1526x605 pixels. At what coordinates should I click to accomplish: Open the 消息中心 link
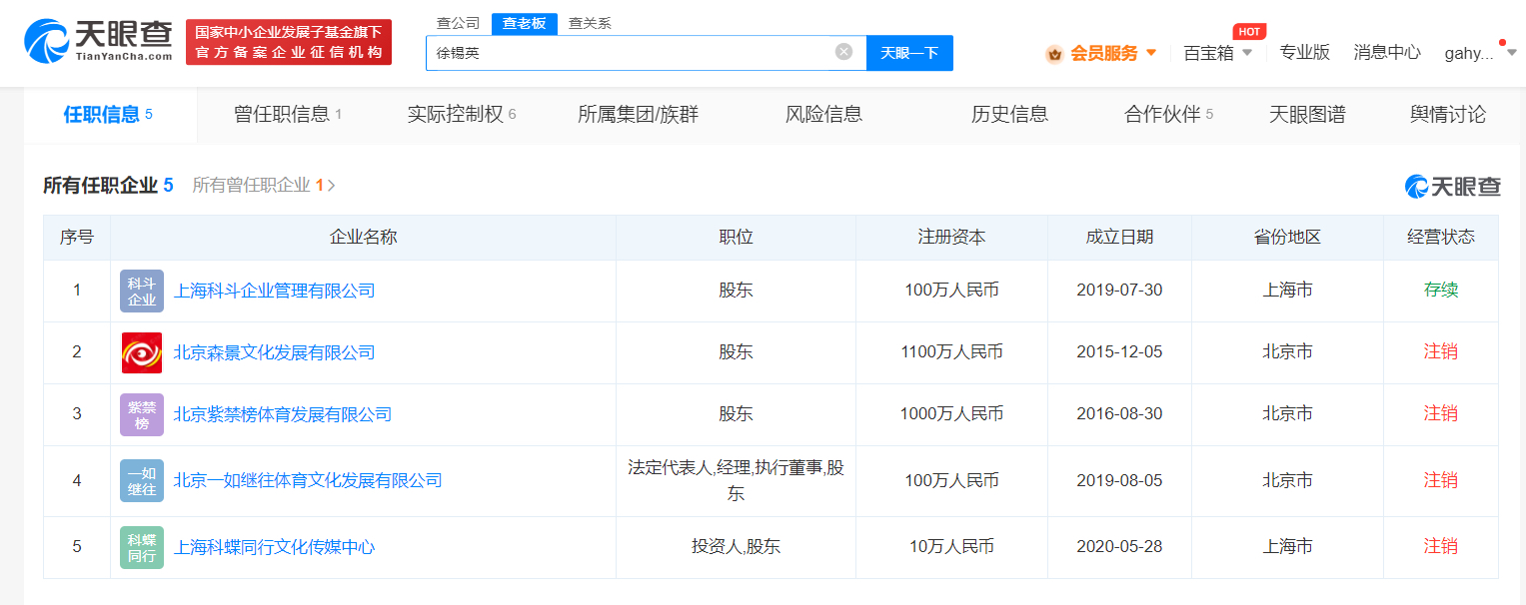(x=1387, y=53)
